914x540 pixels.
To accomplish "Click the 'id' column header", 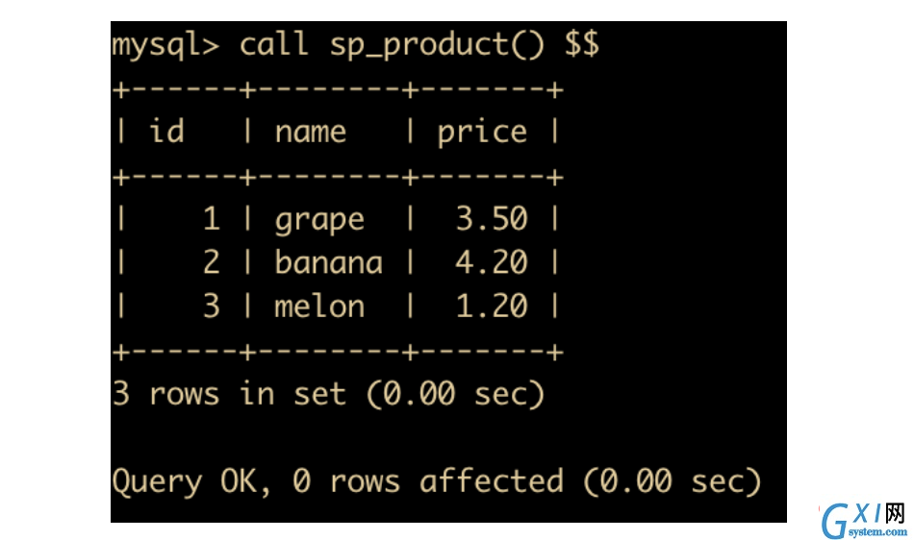I will 166,131.
